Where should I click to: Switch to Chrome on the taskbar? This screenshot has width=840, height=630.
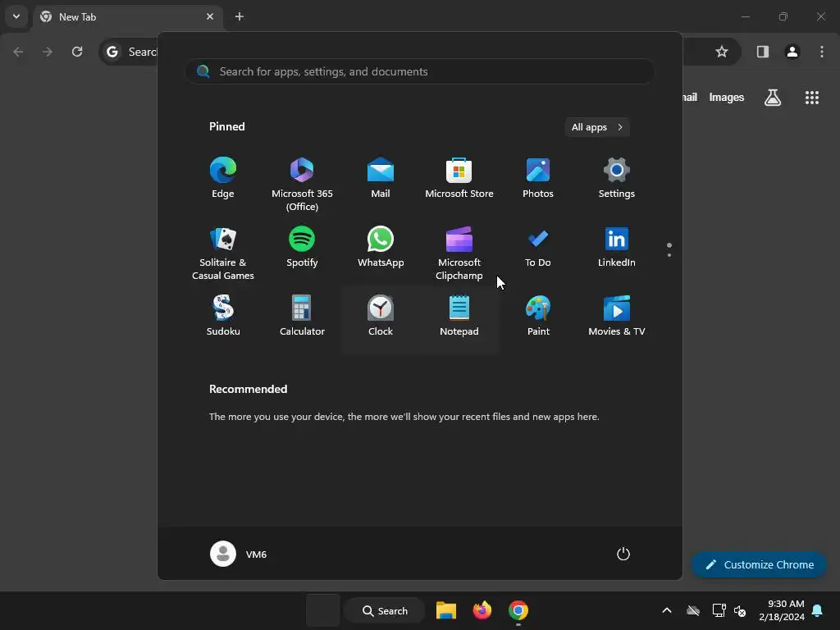[x=518, y=610]
